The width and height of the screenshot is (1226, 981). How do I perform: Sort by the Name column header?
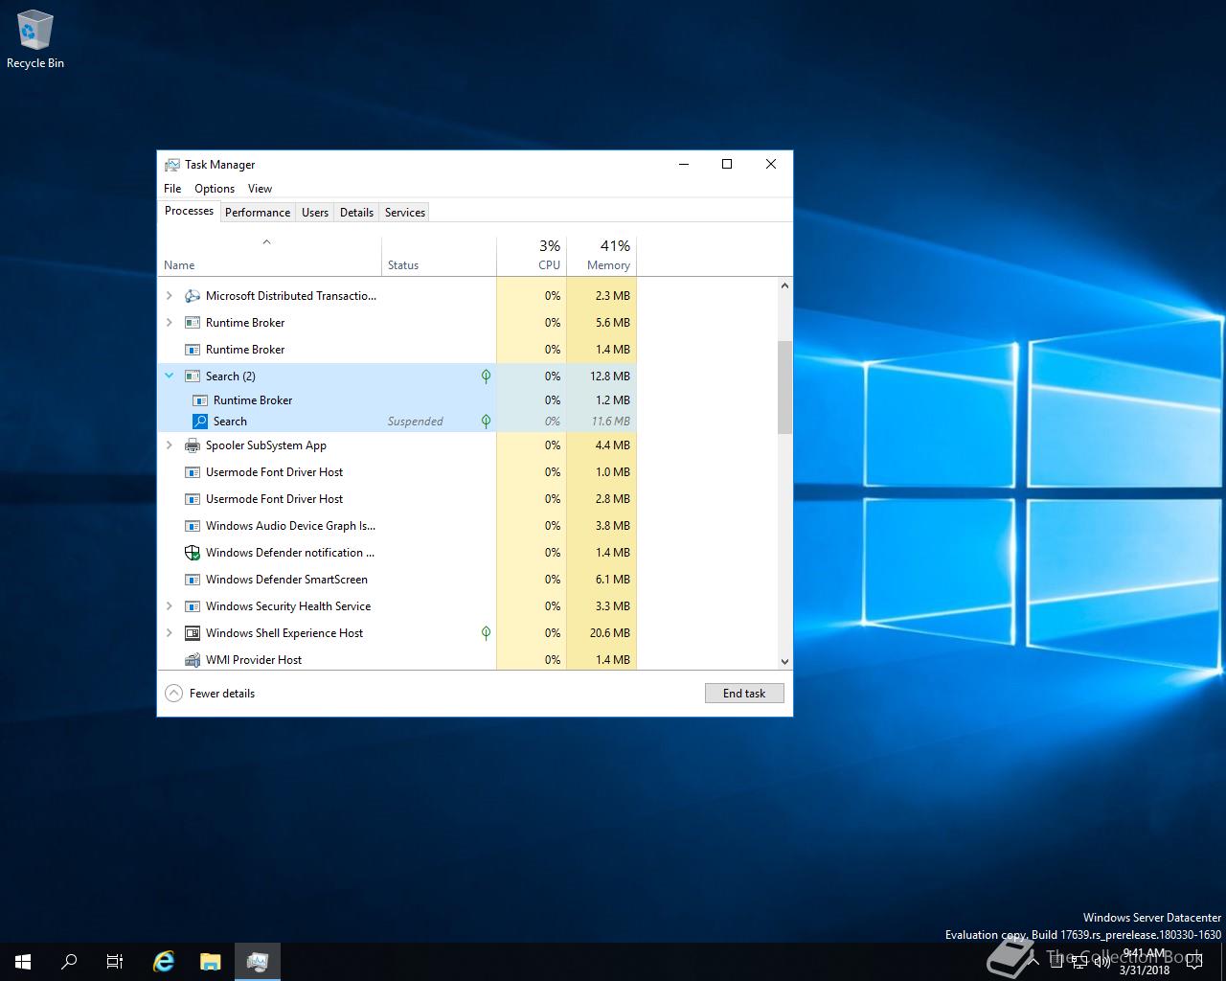coord(269,256)
